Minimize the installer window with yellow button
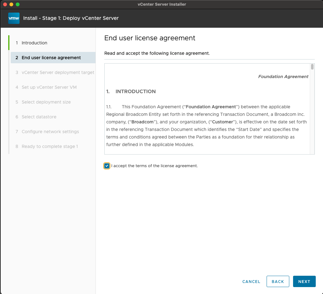 pyautogui.click(x=11, y=4)
